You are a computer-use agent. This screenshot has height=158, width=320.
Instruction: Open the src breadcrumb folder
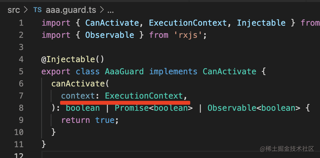pos(14,10)
